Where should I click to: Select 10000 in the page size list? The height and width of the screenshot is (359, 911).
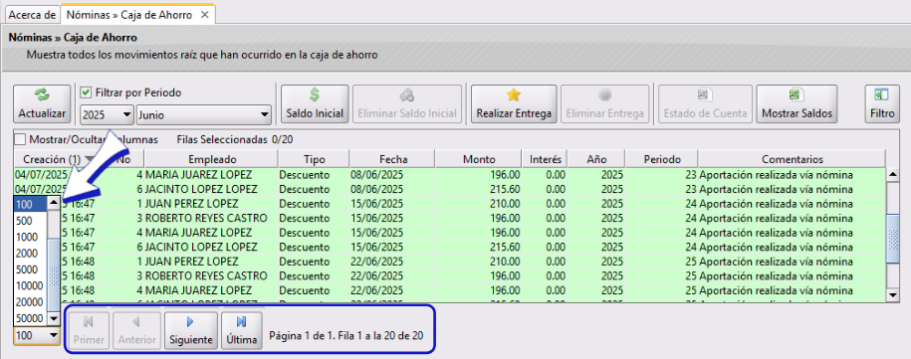point(30,285)
